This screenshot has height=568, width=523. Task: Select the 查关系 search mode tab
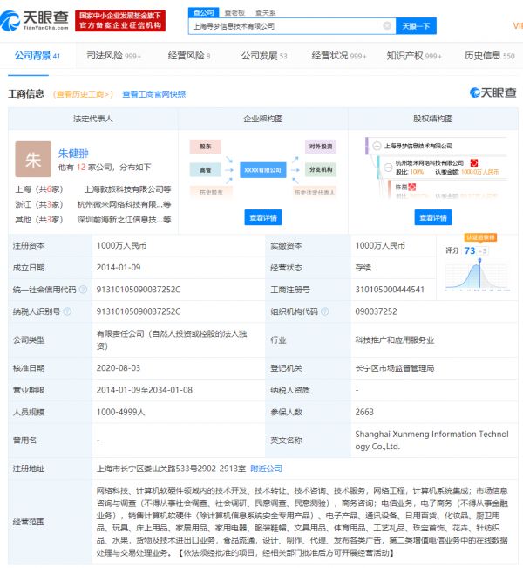point(265,13)
